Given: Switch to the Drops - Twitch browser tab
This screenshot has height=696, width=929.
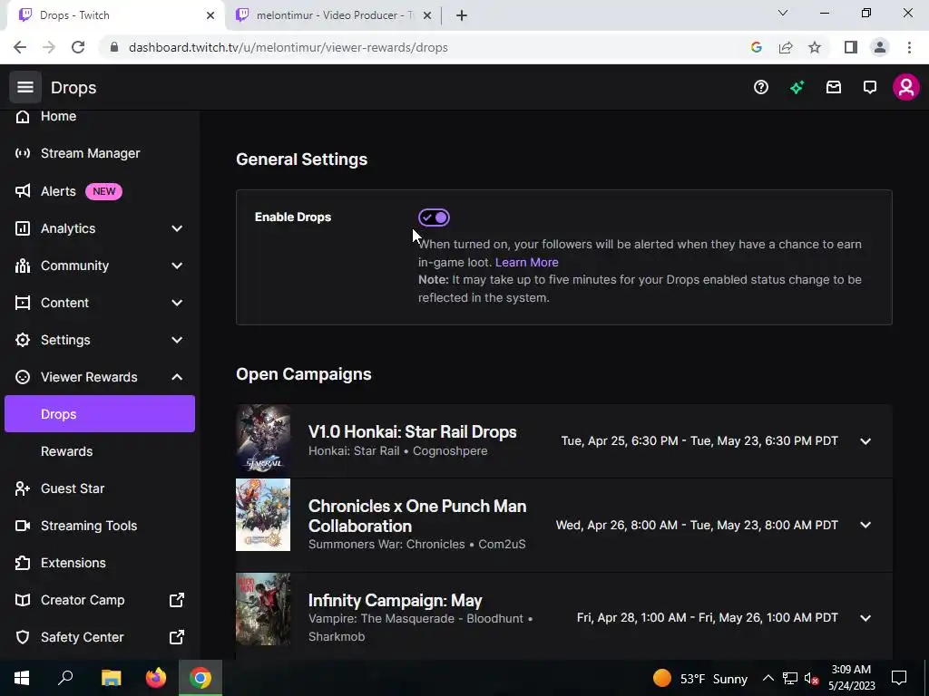Looking at the screenshot, I should (115, 15).
